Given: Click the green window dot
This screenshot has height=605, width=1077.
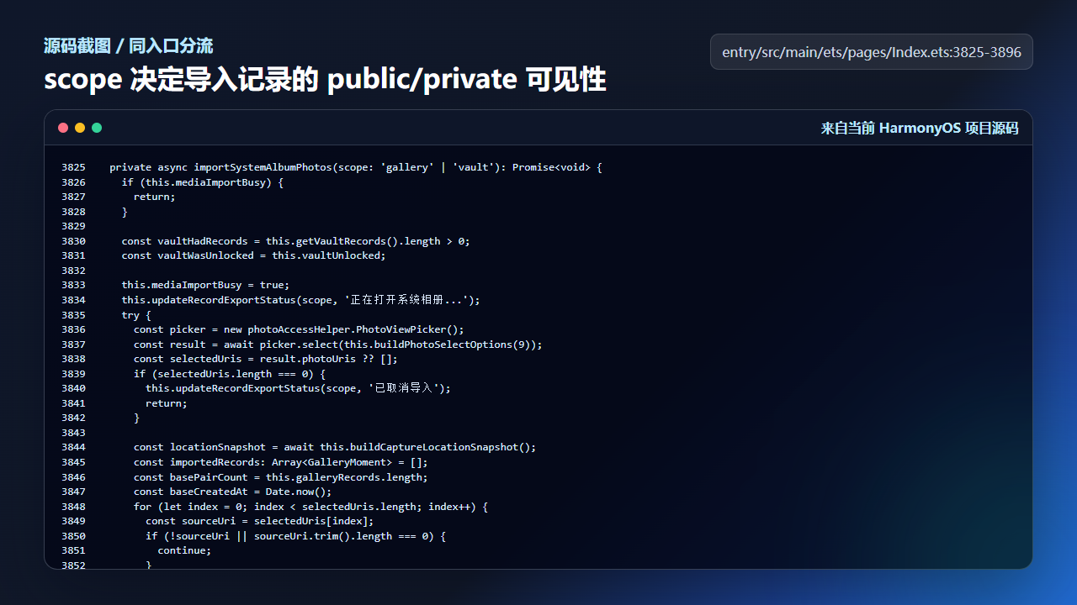Looking at the screenshot, I should (97, 128).
